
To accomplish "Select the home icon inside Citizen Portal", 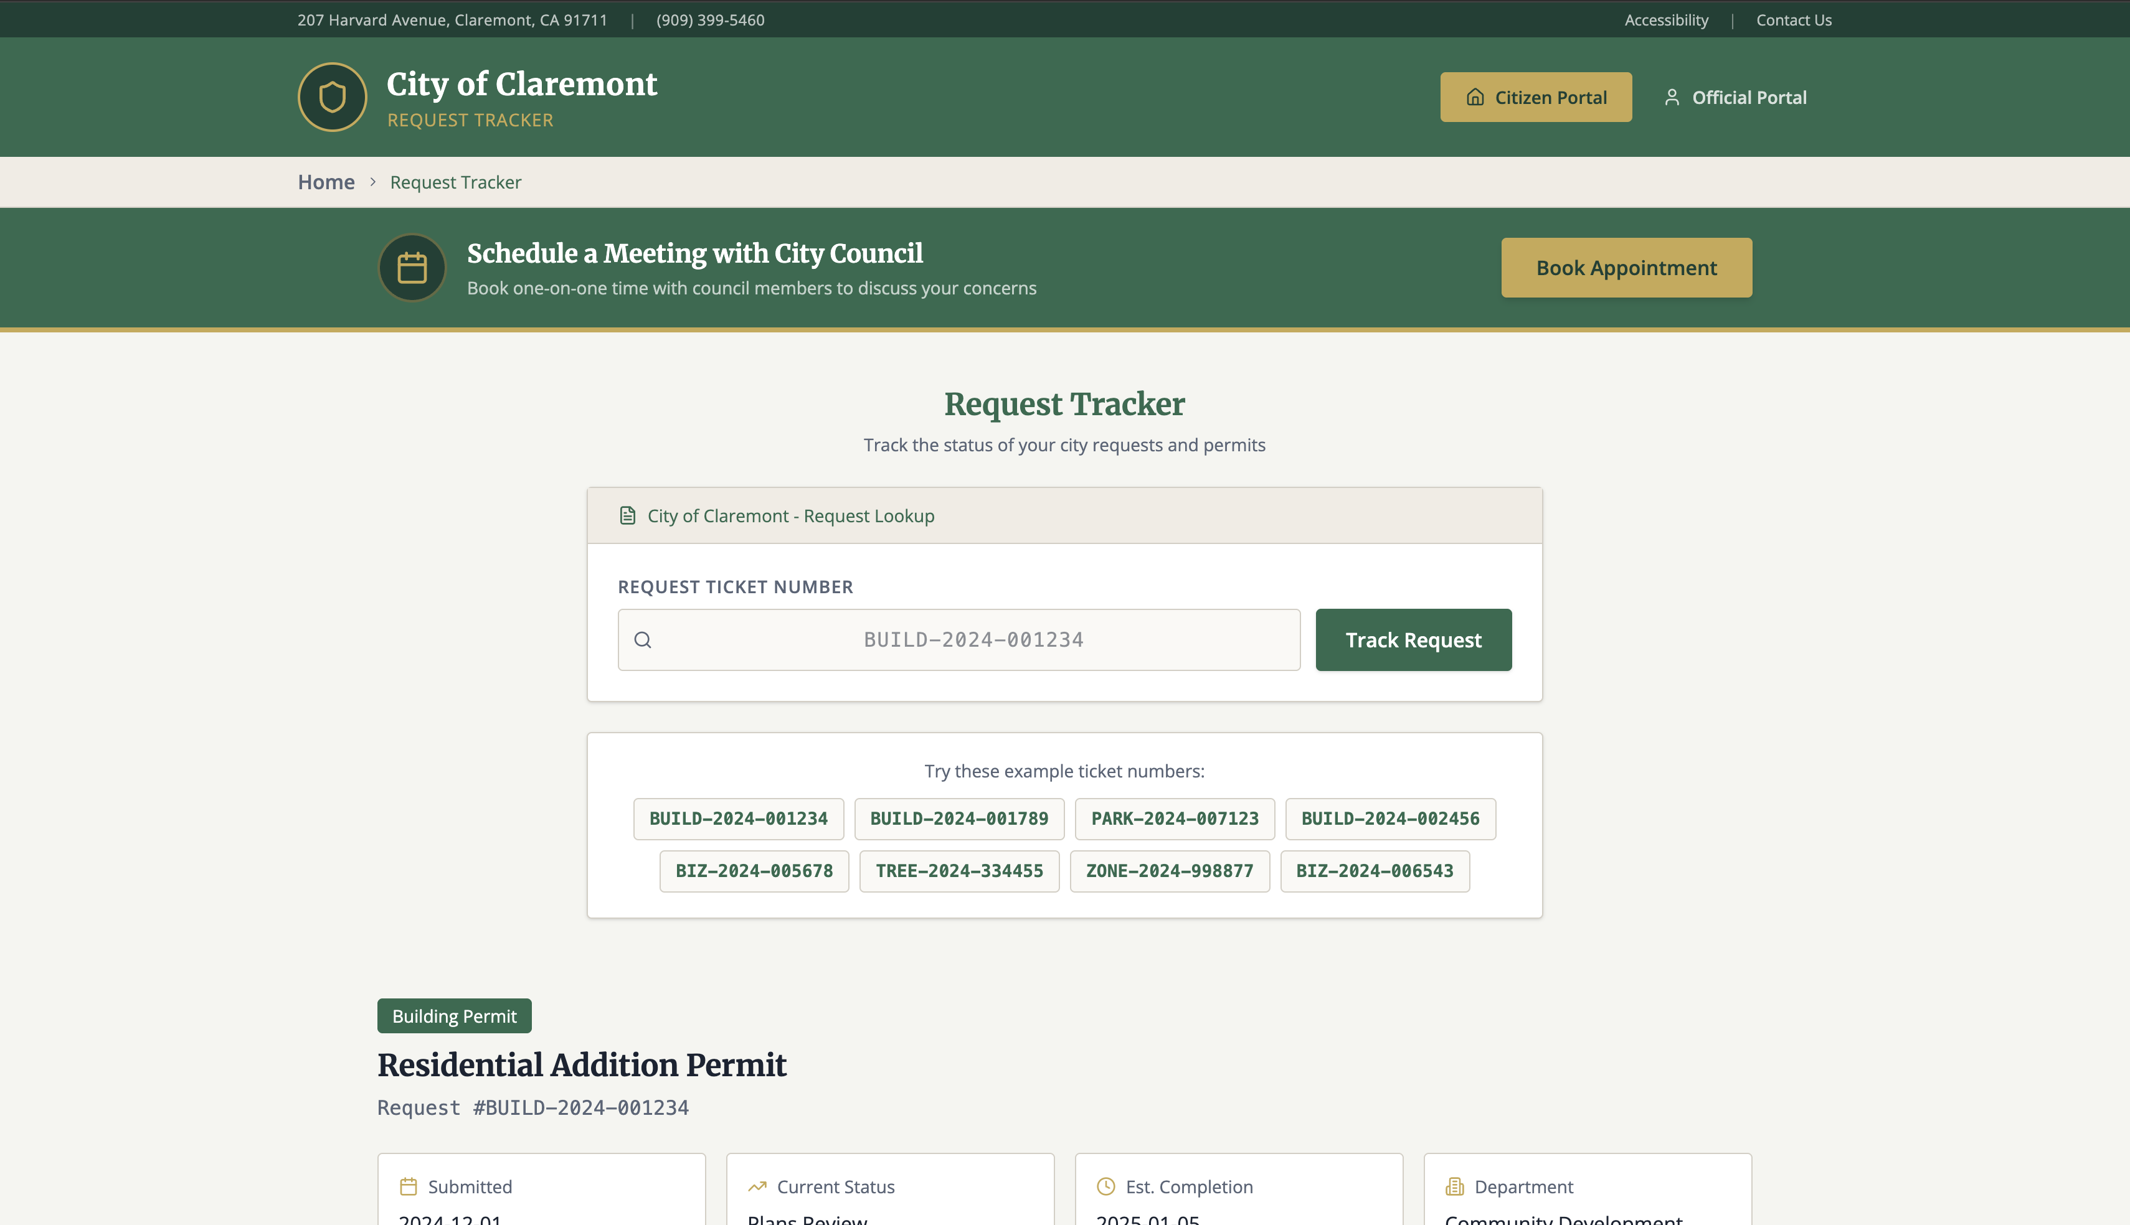I will (x=1475, y=96).
